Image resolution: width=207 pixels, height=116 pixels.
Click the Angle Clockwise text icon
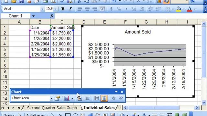114,98
